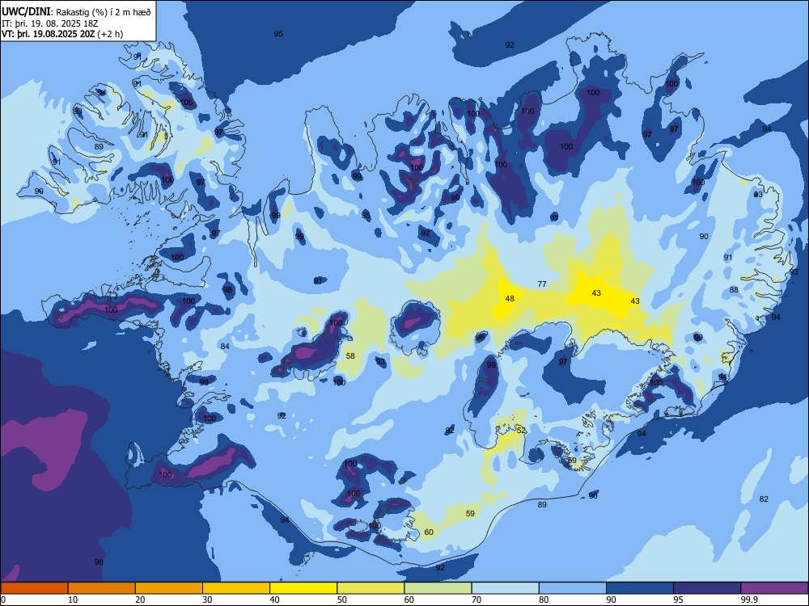Click the navy 95–99.9 legend swatch

coord(707,588)
